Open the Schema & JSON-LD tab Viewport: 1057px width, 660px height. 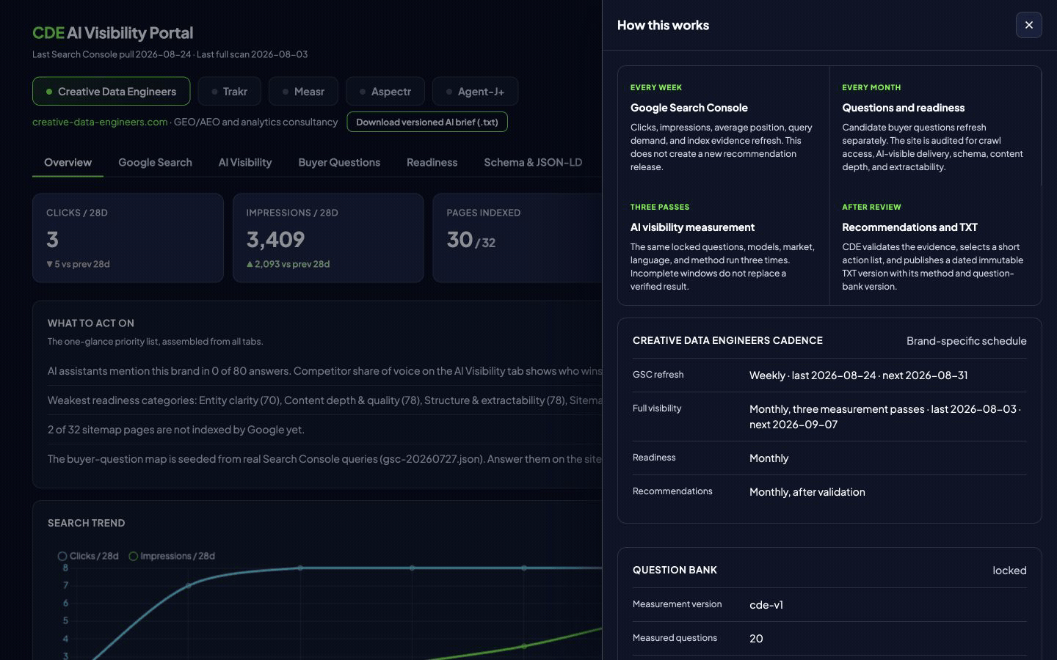pyautogui.click(x=533, y=162)
